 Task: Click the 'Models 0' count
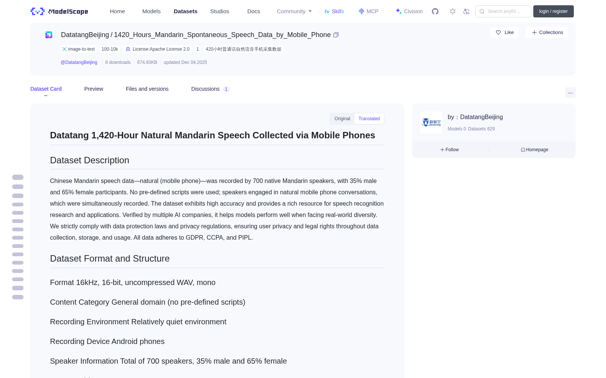coord(457,129)
